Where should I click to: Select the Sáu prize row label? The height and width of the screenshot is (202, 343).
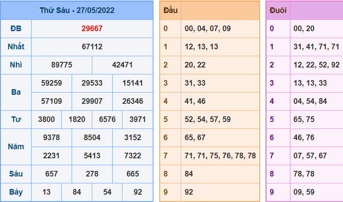pyautogui.click(x=16, y=174)
